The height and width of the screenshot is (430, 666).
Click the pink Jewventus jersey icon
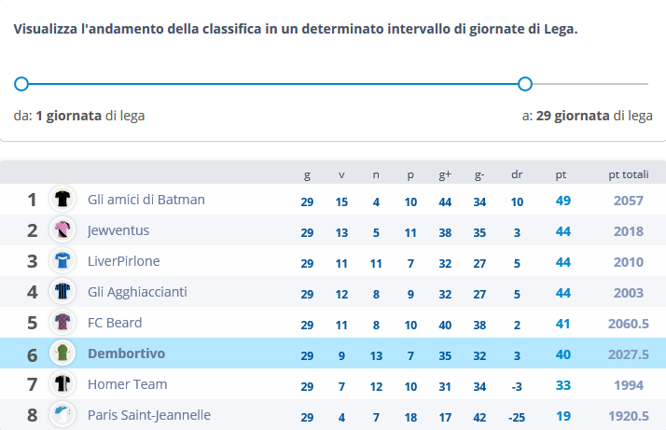(62, 229)
